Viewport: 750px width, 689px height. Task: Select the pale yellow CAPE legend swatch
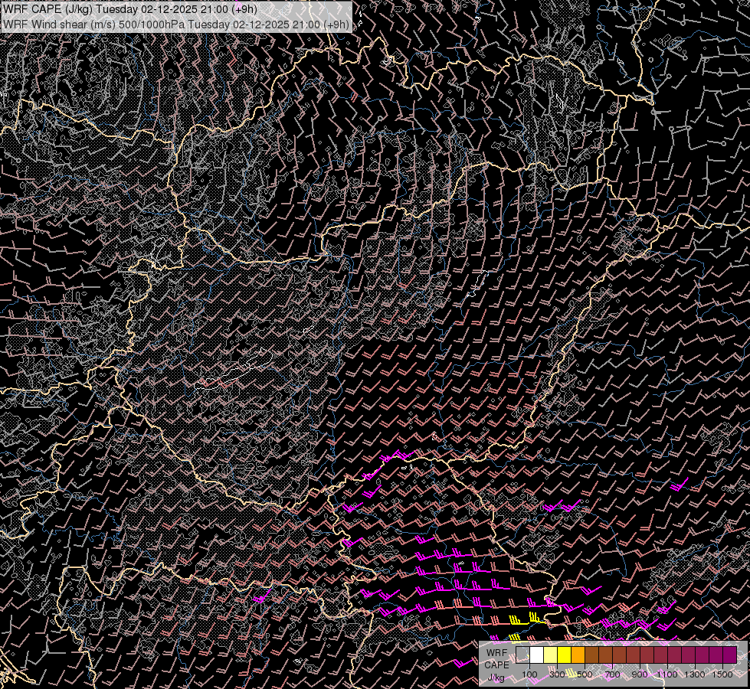click(x=551, y=655)
